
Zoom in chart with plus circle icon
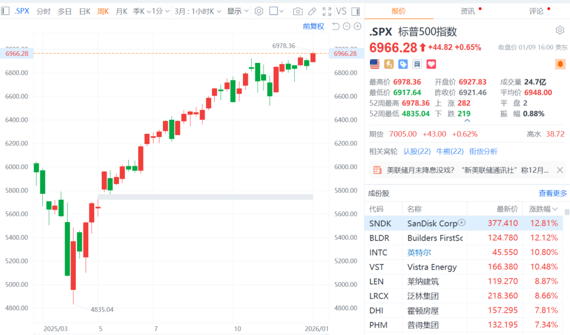357,26
